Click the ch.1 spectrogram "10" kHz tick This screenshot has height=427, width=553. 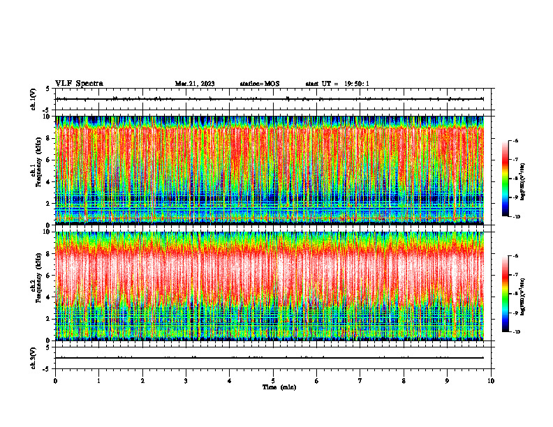tap(48, 117)
